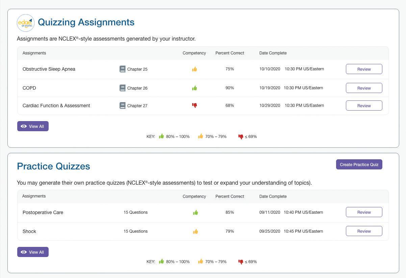Viewport: 406px width, 278px height.
Task: Click the Chapter 26 book icon
Action: point(123,88)
